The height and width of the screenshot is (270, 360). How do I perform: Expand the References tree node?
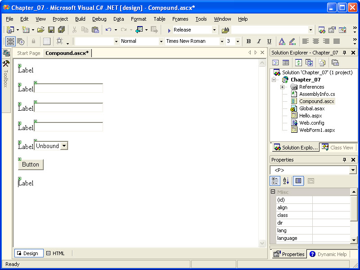tap(282, 87)
